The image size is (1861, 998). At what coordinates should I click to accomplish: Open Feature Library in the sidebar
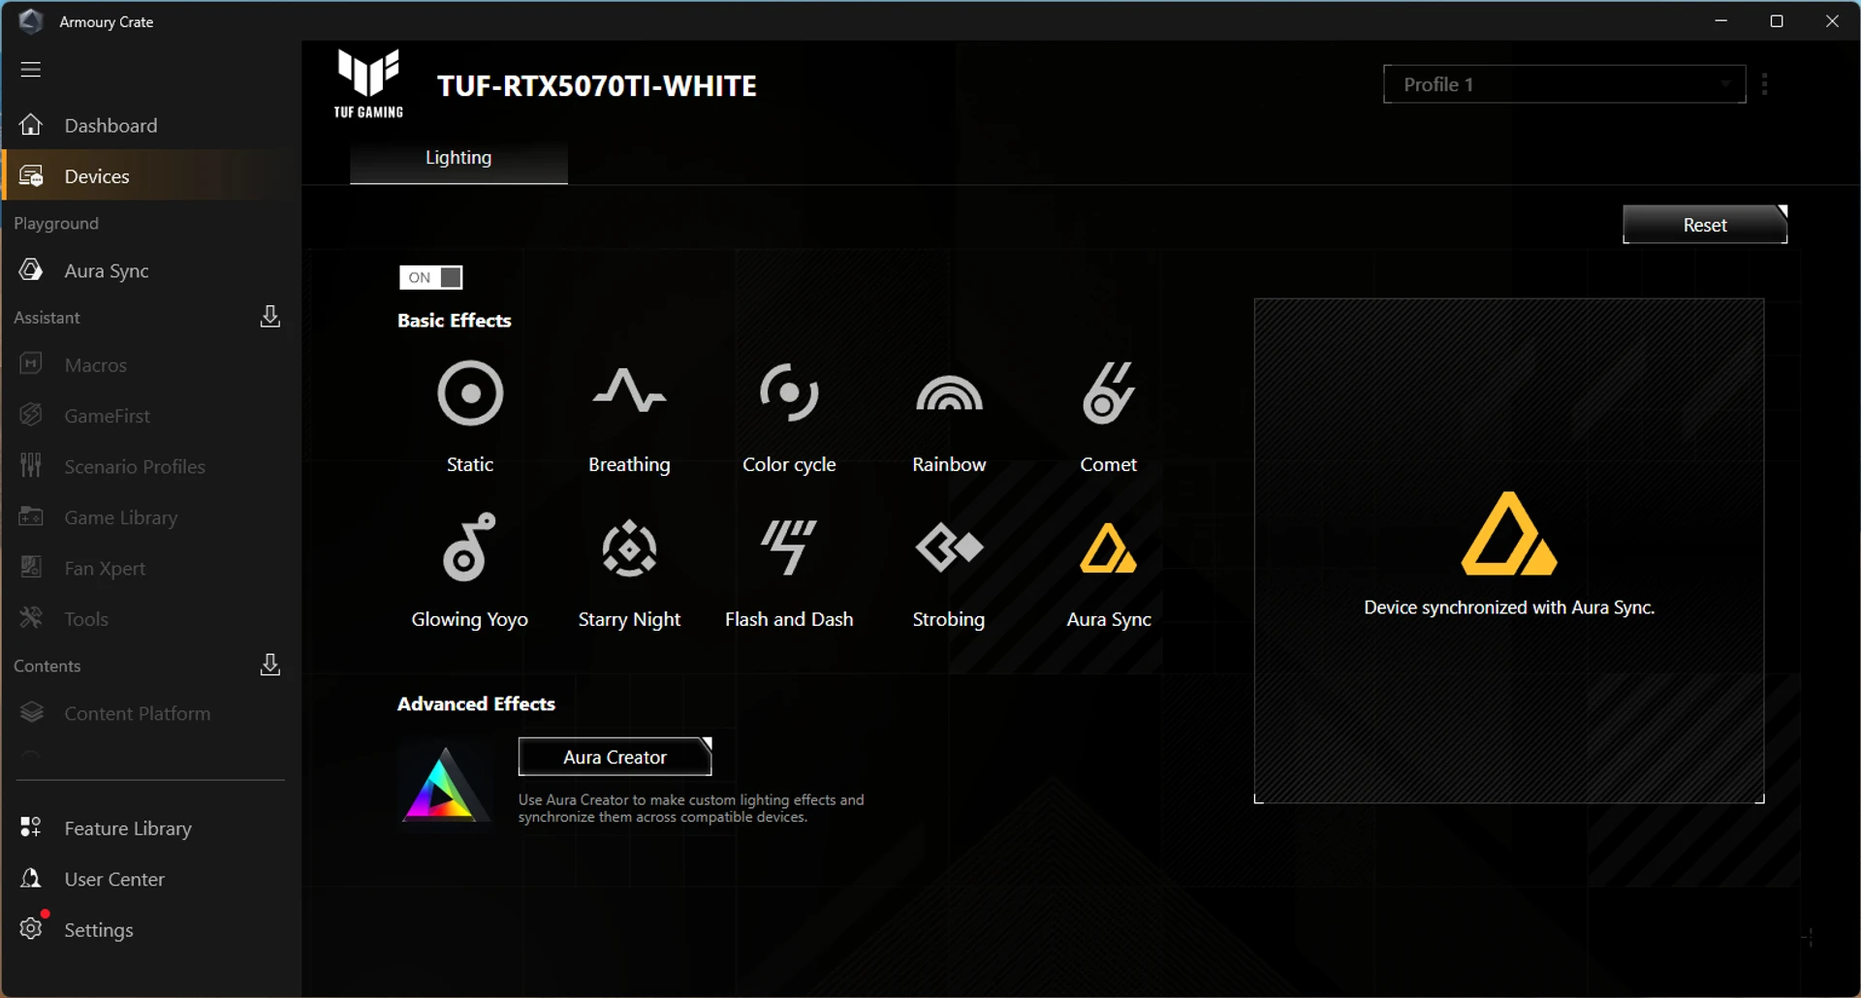coord(151,827)
